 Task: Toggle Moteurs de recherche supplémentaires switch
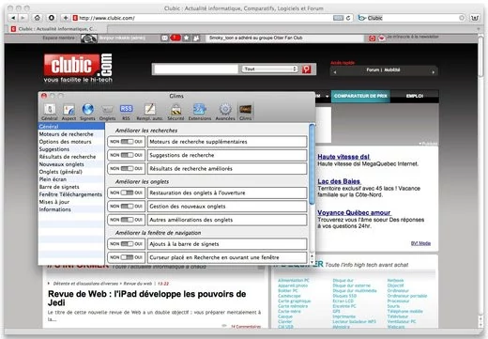[127, 142]
